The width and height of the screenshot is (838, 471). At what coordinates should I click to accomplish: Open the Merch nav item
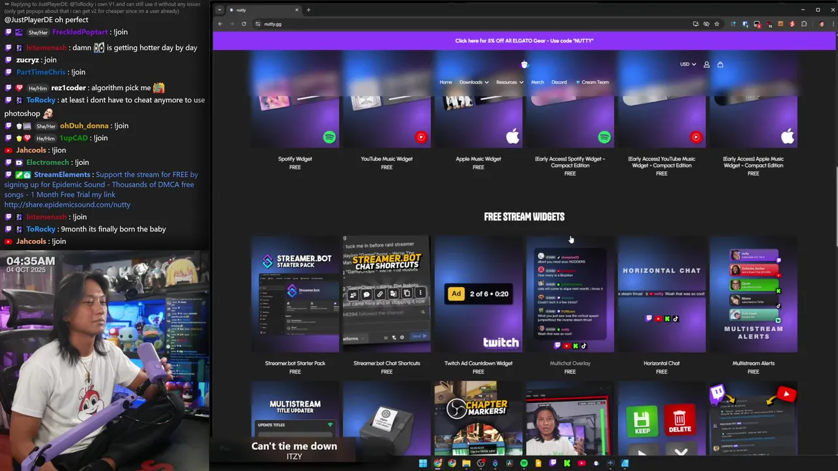tap(537, 82)
